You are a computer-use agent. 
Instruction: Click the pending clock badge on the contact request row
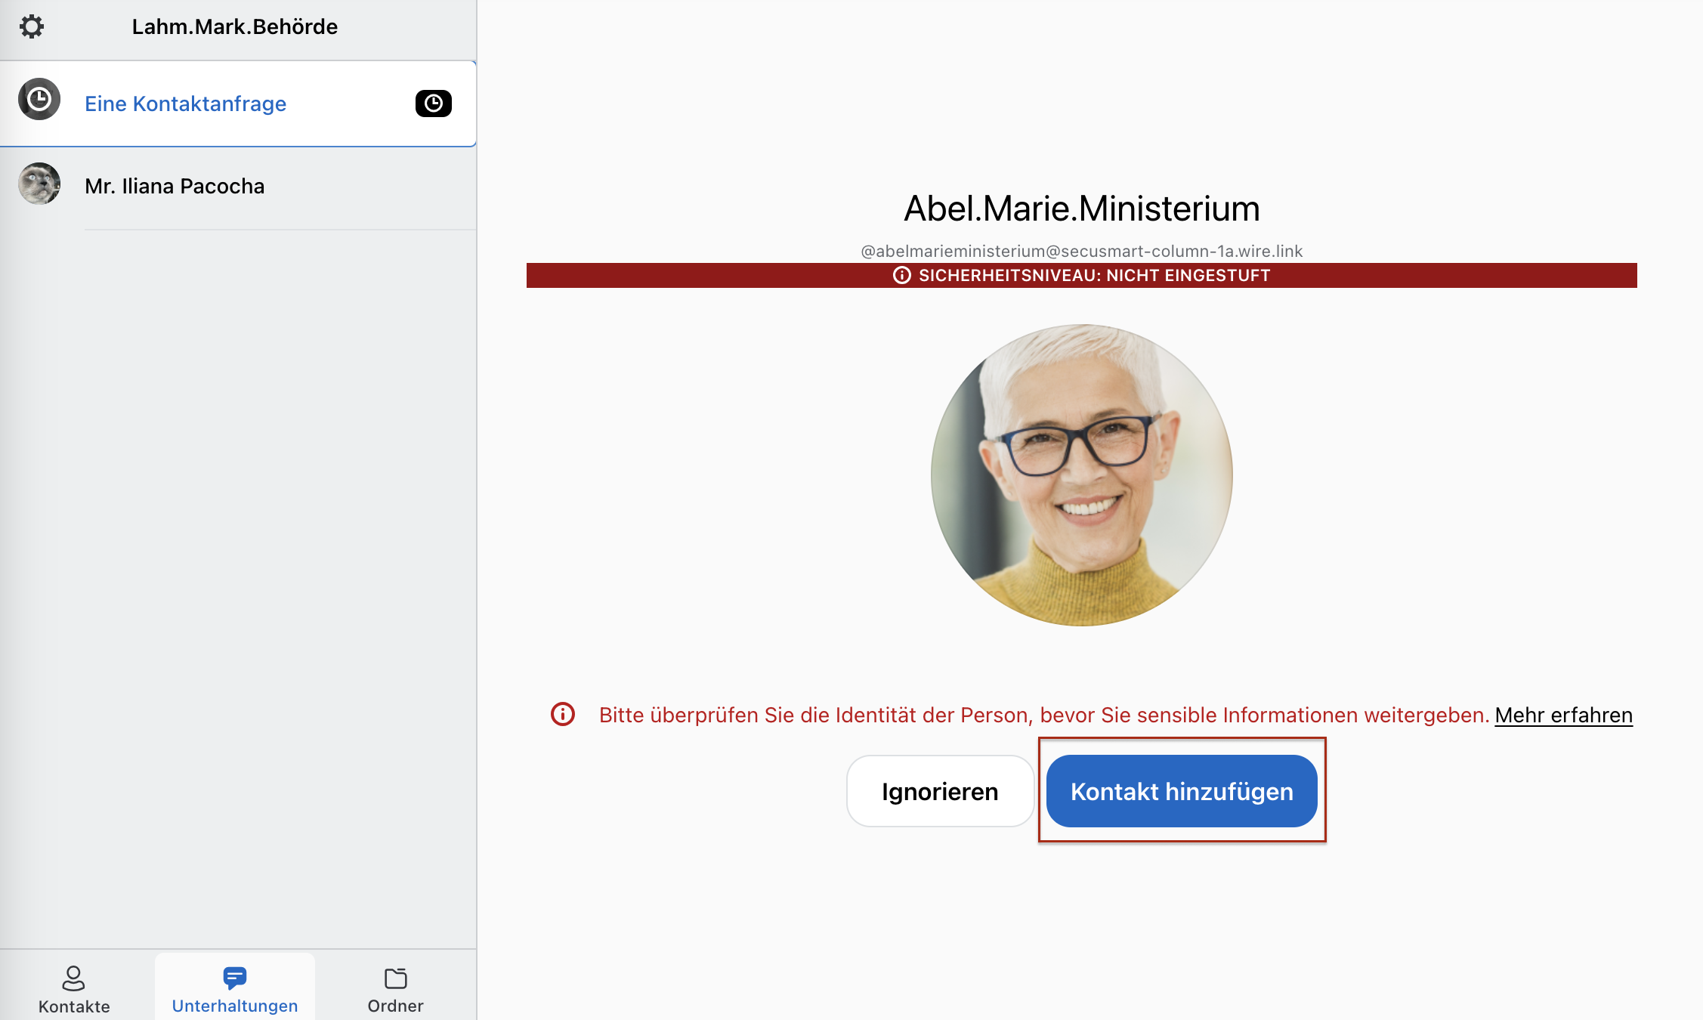[434, 104]
